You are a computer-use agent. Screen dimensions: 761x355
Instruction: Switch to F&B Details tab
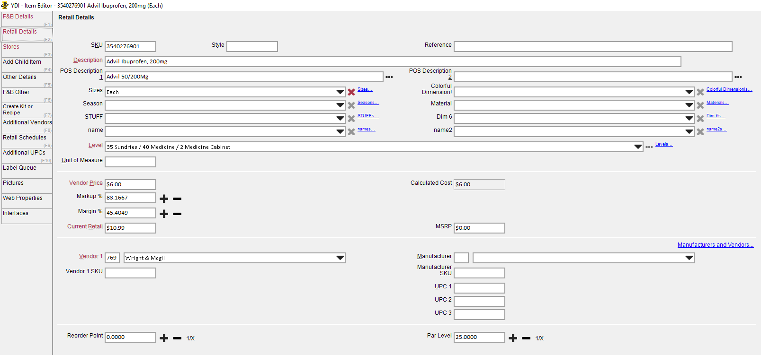27,19
